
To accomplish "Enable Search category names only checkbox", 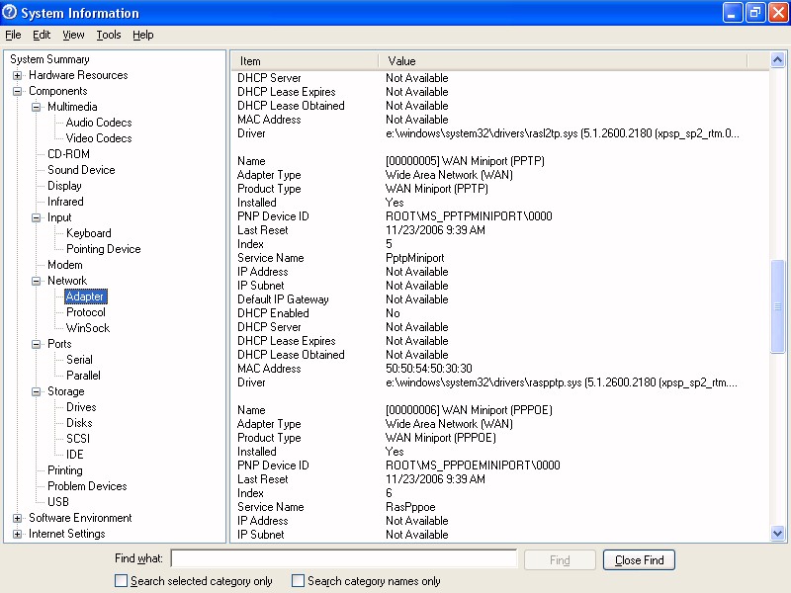I will click(298, 581).
